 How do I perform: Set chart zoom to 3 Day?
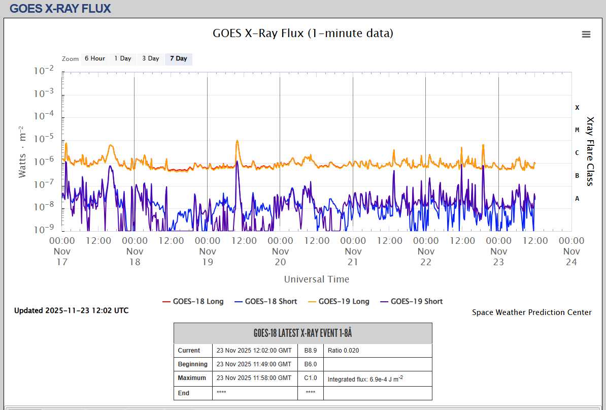click(150, 59)
